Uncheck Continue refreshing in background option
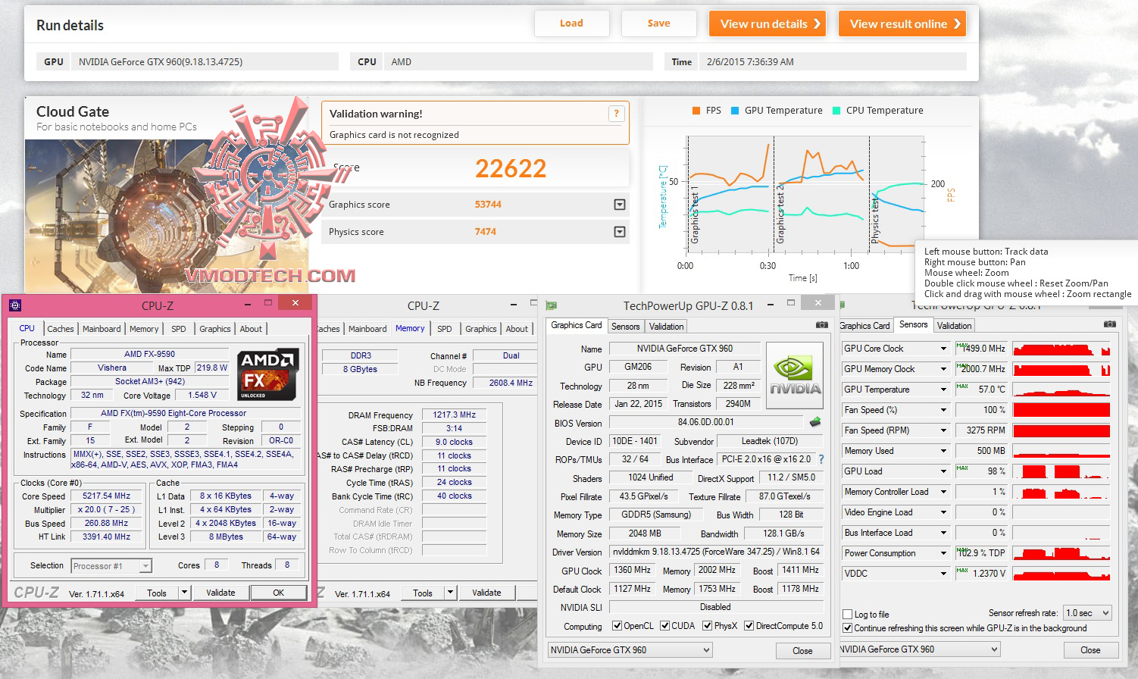This screenshot has width=1138, height=679. [847, 628]
